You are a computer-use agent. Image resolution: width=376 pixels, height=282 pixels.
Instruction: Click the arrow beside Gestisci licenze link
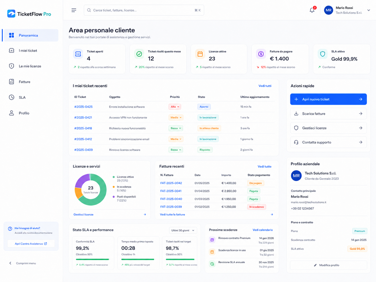click(145, 214)
